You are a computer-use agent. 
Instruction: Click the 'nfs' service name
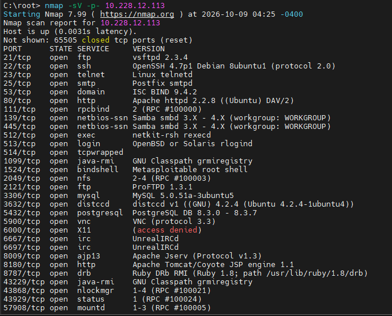pos(84,178)
